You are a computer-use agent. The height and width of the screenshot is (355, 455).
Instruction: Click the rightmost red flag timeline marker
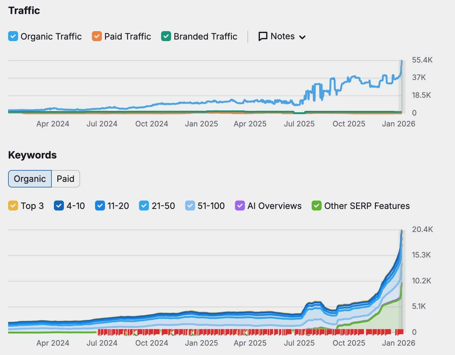[400, 332]
